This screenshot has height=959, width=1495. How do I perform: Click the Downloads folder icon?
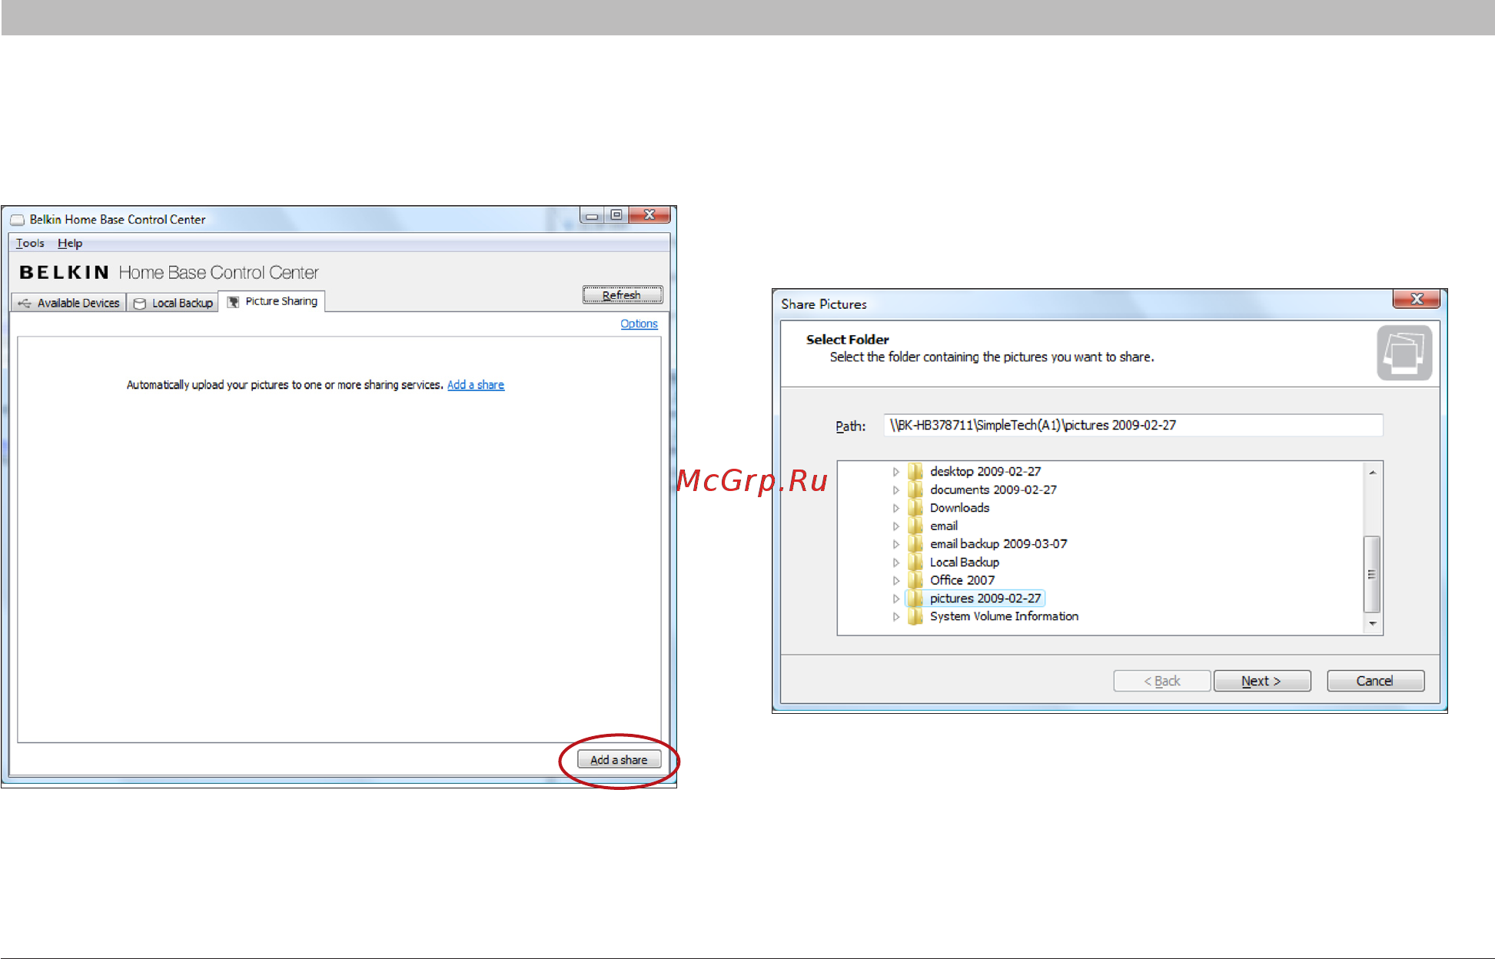click(915, 508)
